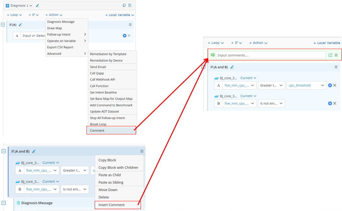The width and height of the screenshot is (342, 211).
Task: Click the paste icon beside Diagnosis 1
Action: pos(130,6)
